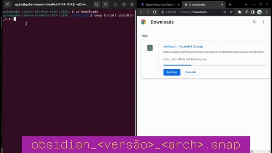This screenshot has height=153, width=272.
Task: Click the 'Hoje' date heading
Action: pos(144,36)
